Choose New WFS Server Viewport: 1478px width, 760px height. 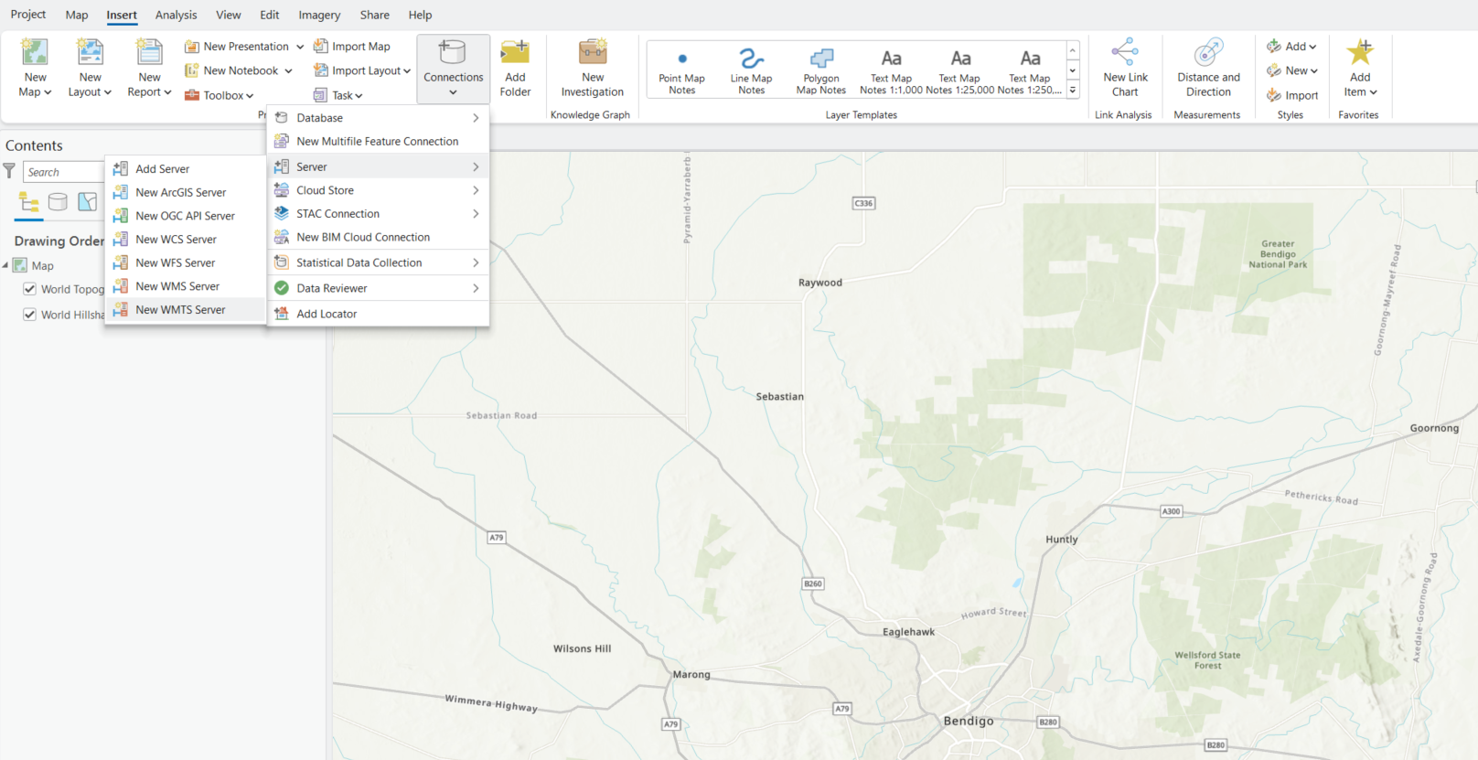click(186, 262)
